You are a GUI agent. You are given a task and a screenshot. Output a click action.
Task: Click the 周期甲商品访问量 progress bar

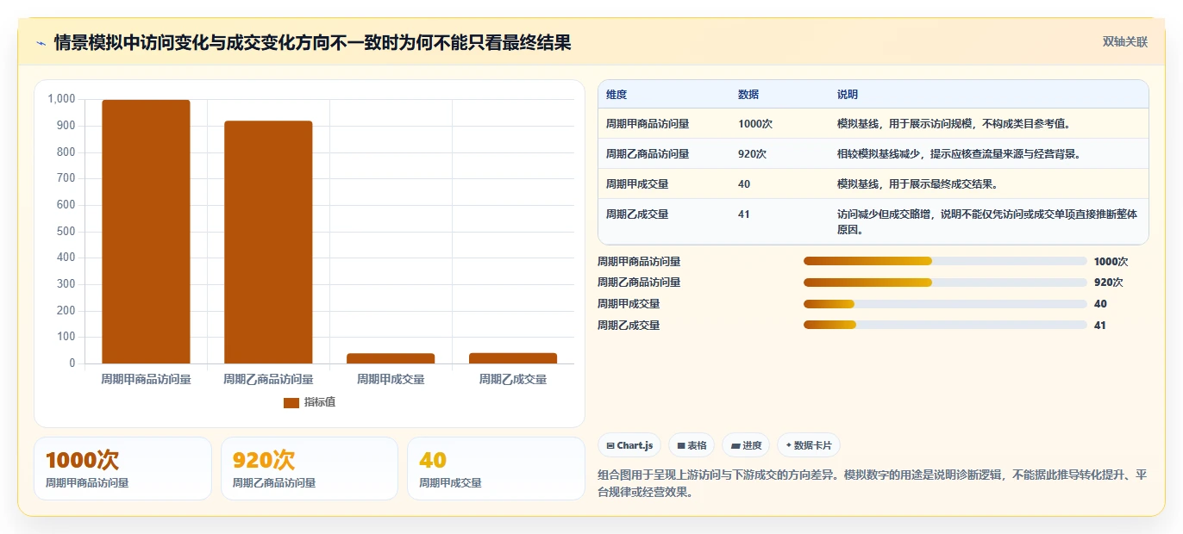click(945, 261)
